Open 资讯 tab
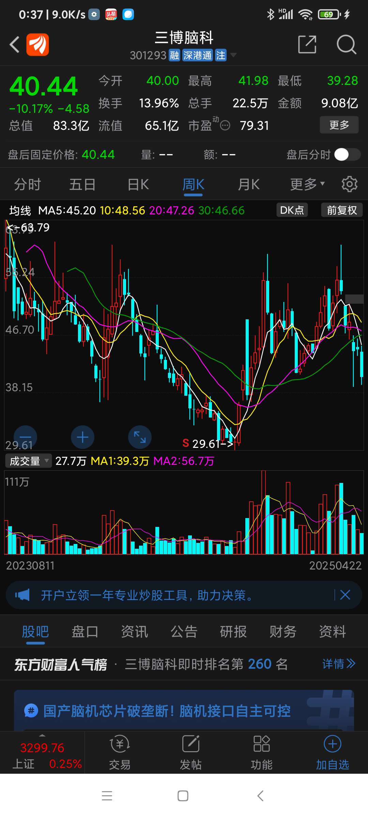 click(135, 632)
